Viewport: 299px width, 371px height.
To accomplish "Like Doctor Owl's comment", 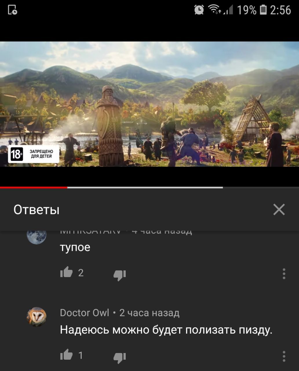I will (66, 355).
